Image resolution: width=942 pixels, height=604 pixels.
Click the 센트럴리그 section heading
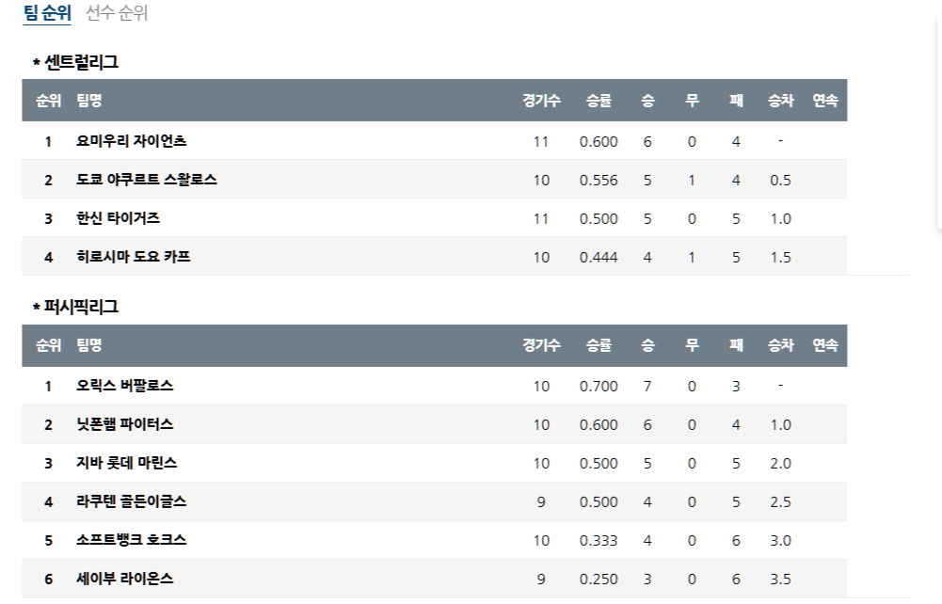(x=80, y=63)
